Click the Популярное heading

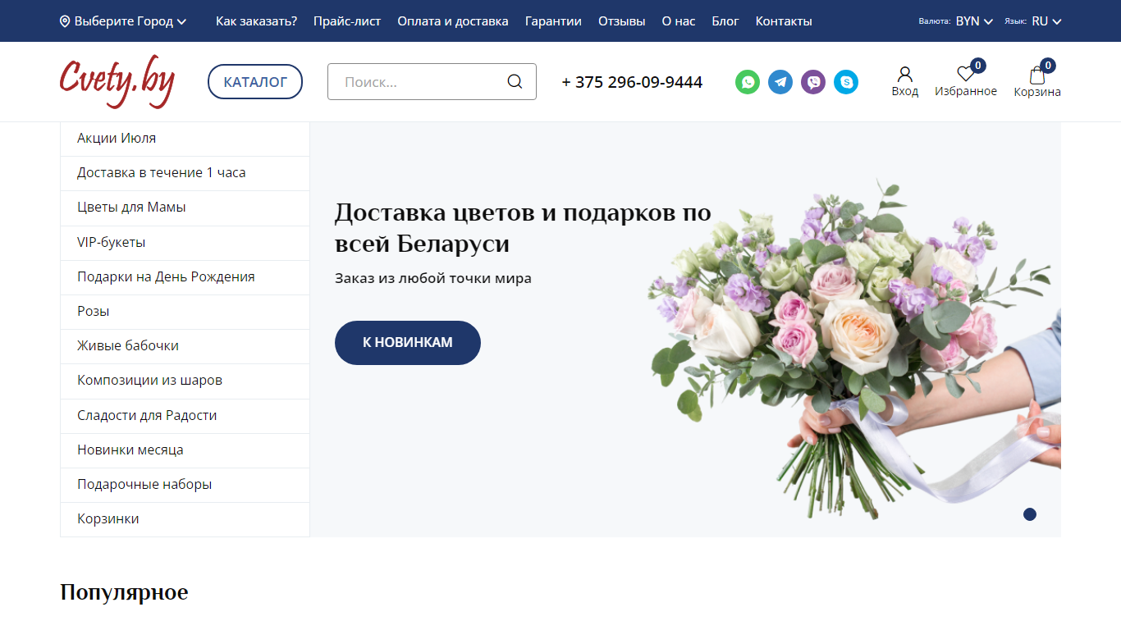pyautogui.click(x=124, y=592)
